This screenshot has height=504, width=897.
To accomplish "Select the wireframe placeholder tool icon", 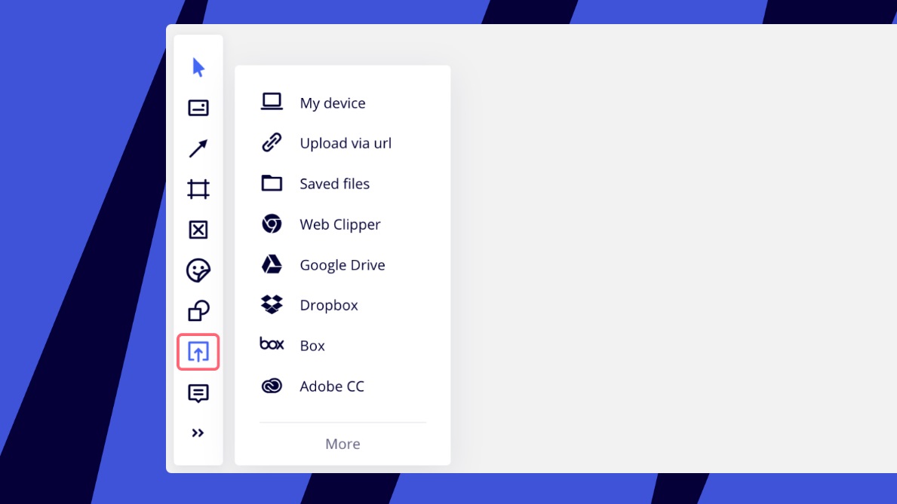I will tap(198, 230).
